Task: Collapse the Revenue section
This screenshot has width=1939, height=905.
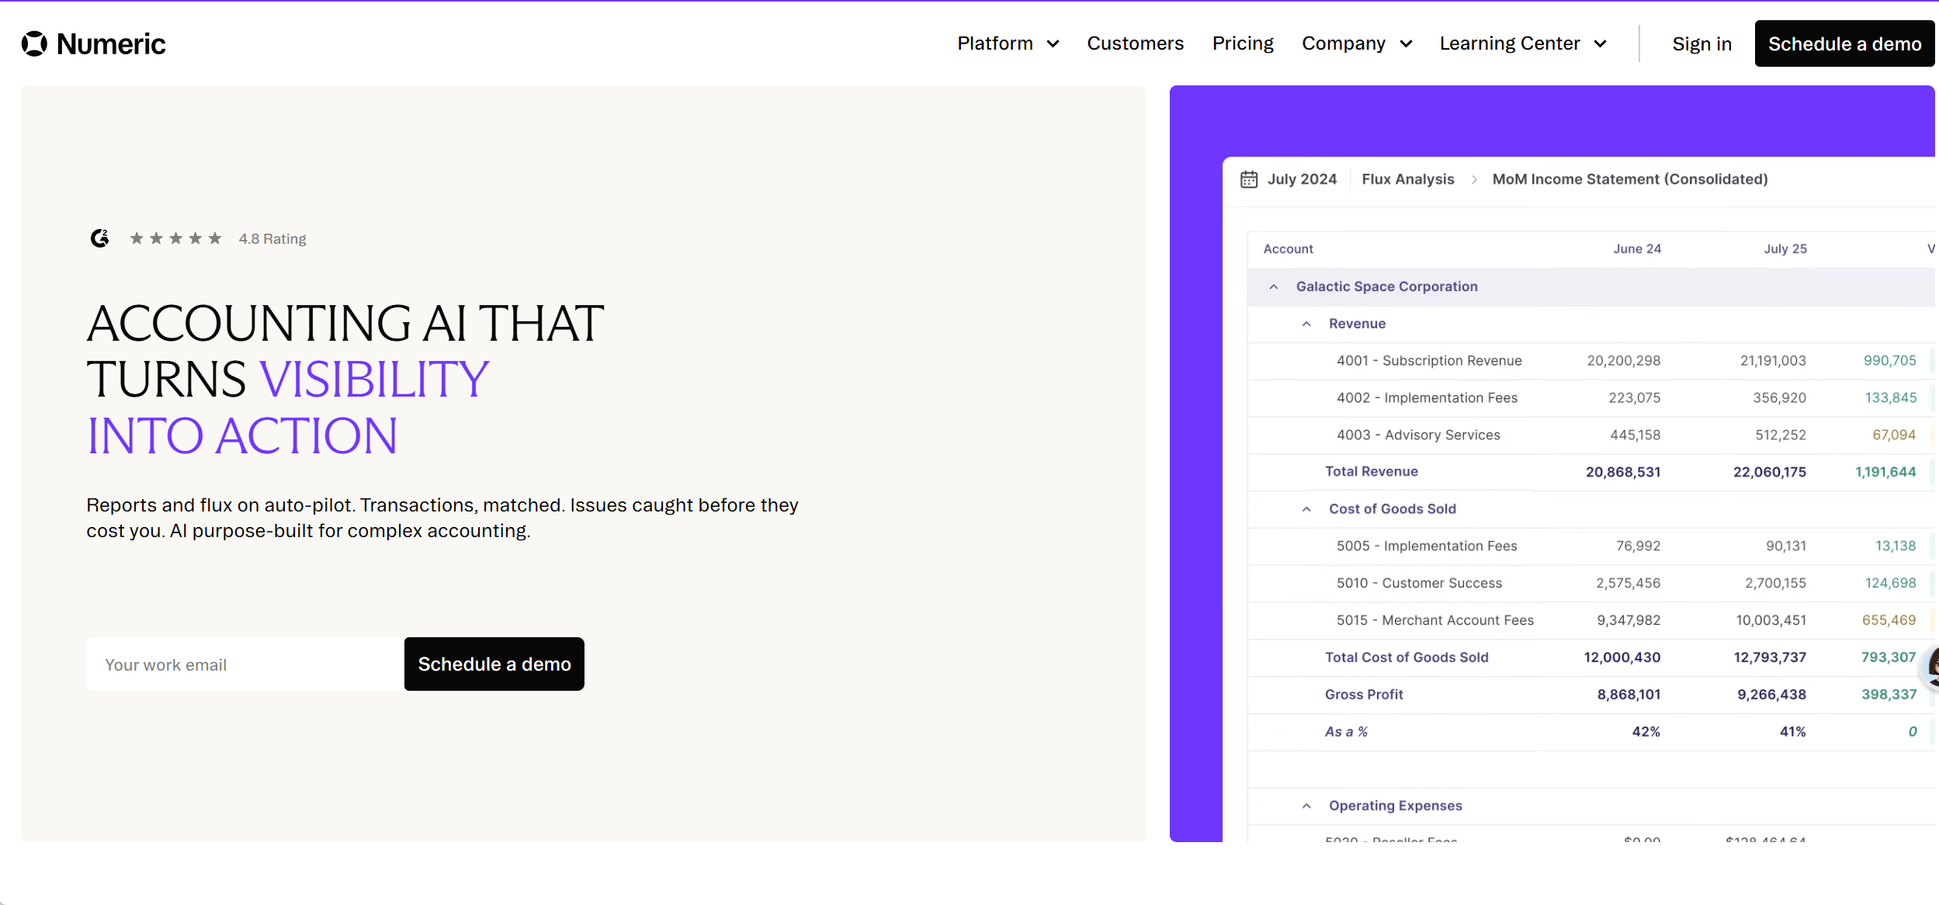Action: click(x=1306, y=324)
